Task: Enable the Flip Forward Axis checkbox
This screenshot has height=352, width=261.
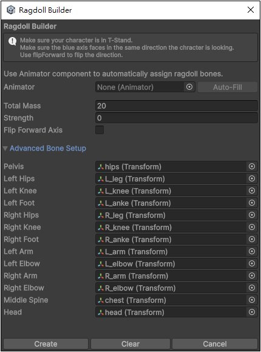Action: click(x=100, y=130)
